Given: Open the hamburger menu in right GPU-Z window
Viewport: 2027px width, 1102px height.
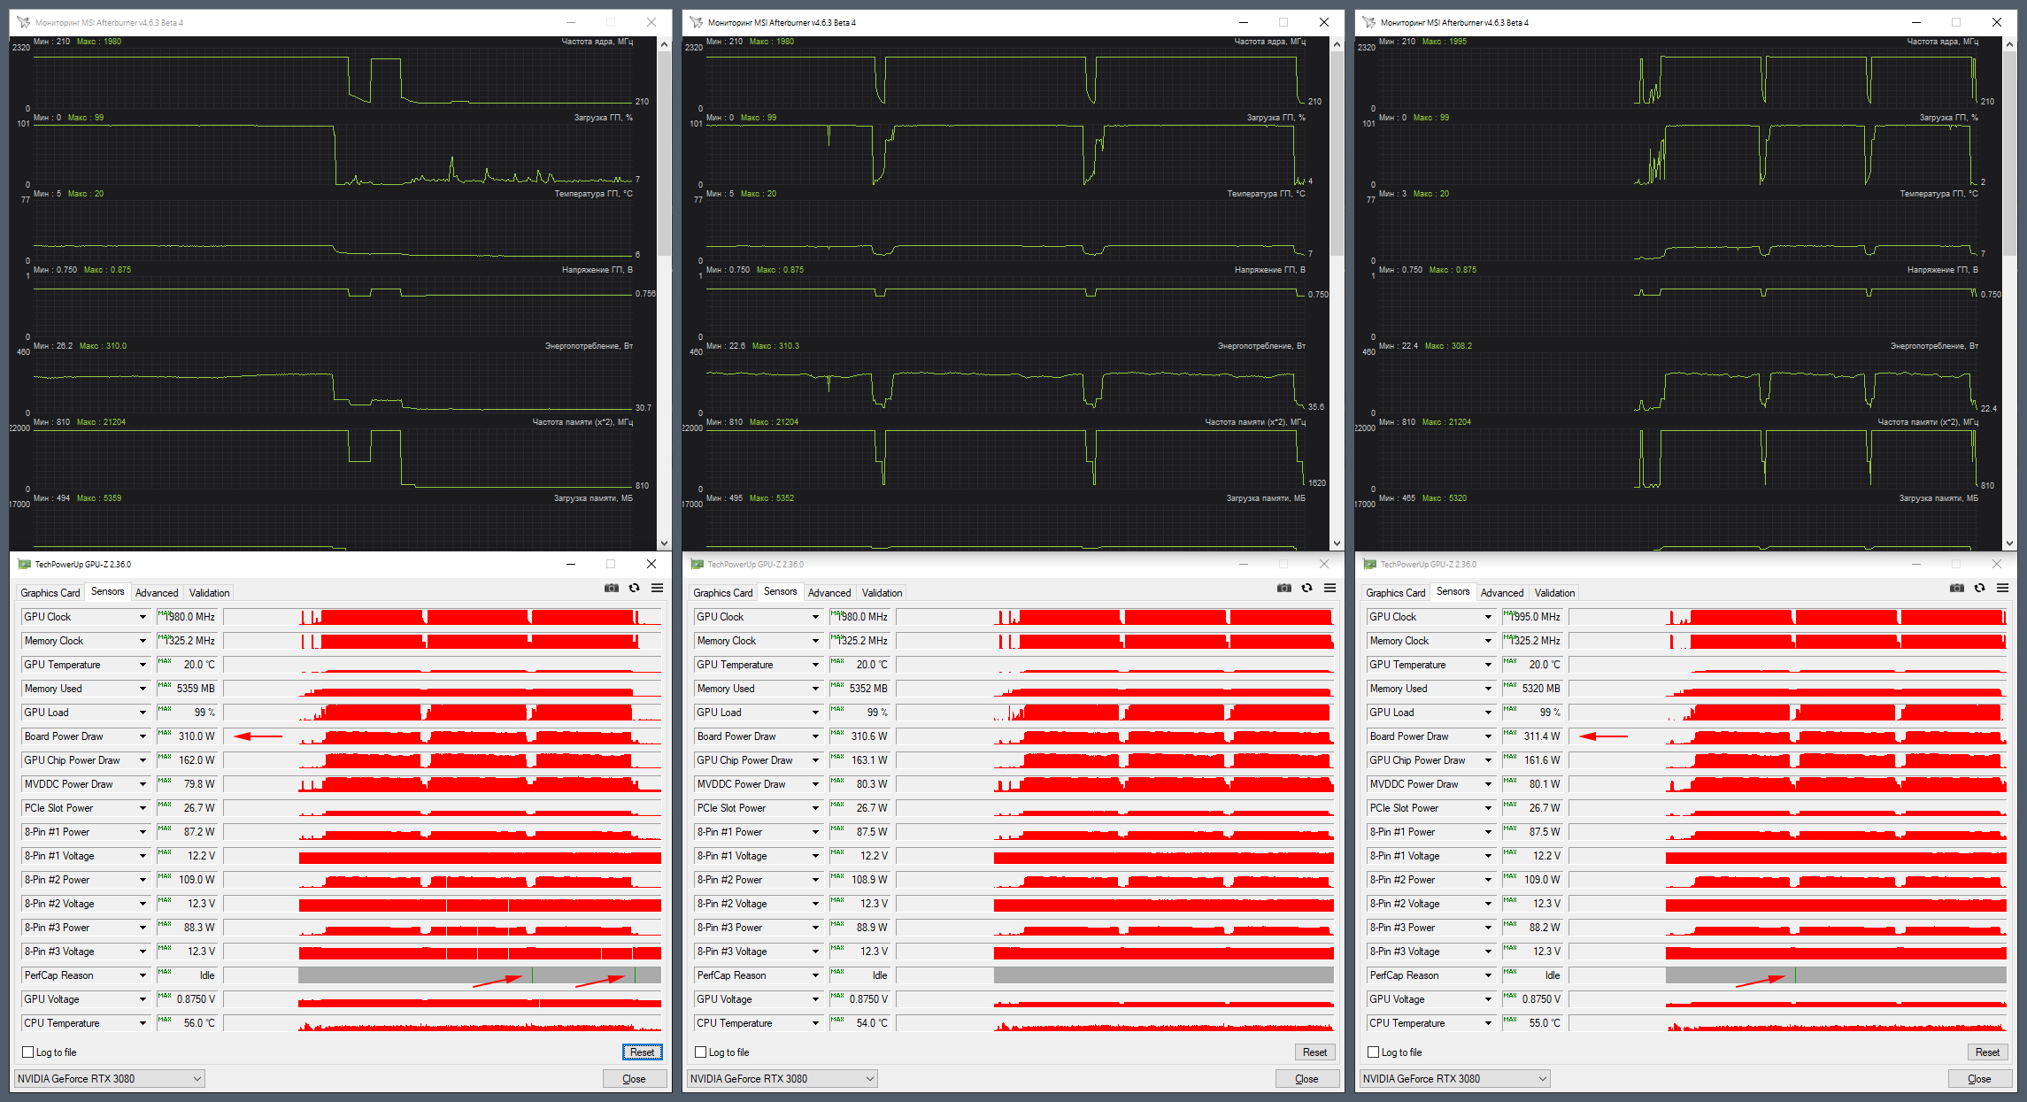Looking at the screenshot, I should (x=2003, y=589).
